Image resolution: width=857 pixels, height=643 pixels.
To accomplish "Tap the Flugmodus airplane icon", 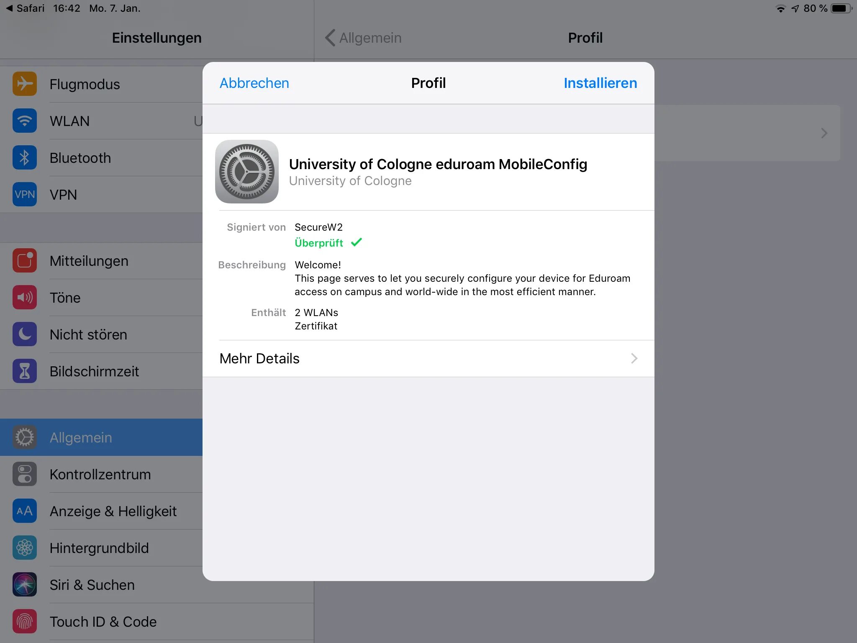I will tap(25, 84).
